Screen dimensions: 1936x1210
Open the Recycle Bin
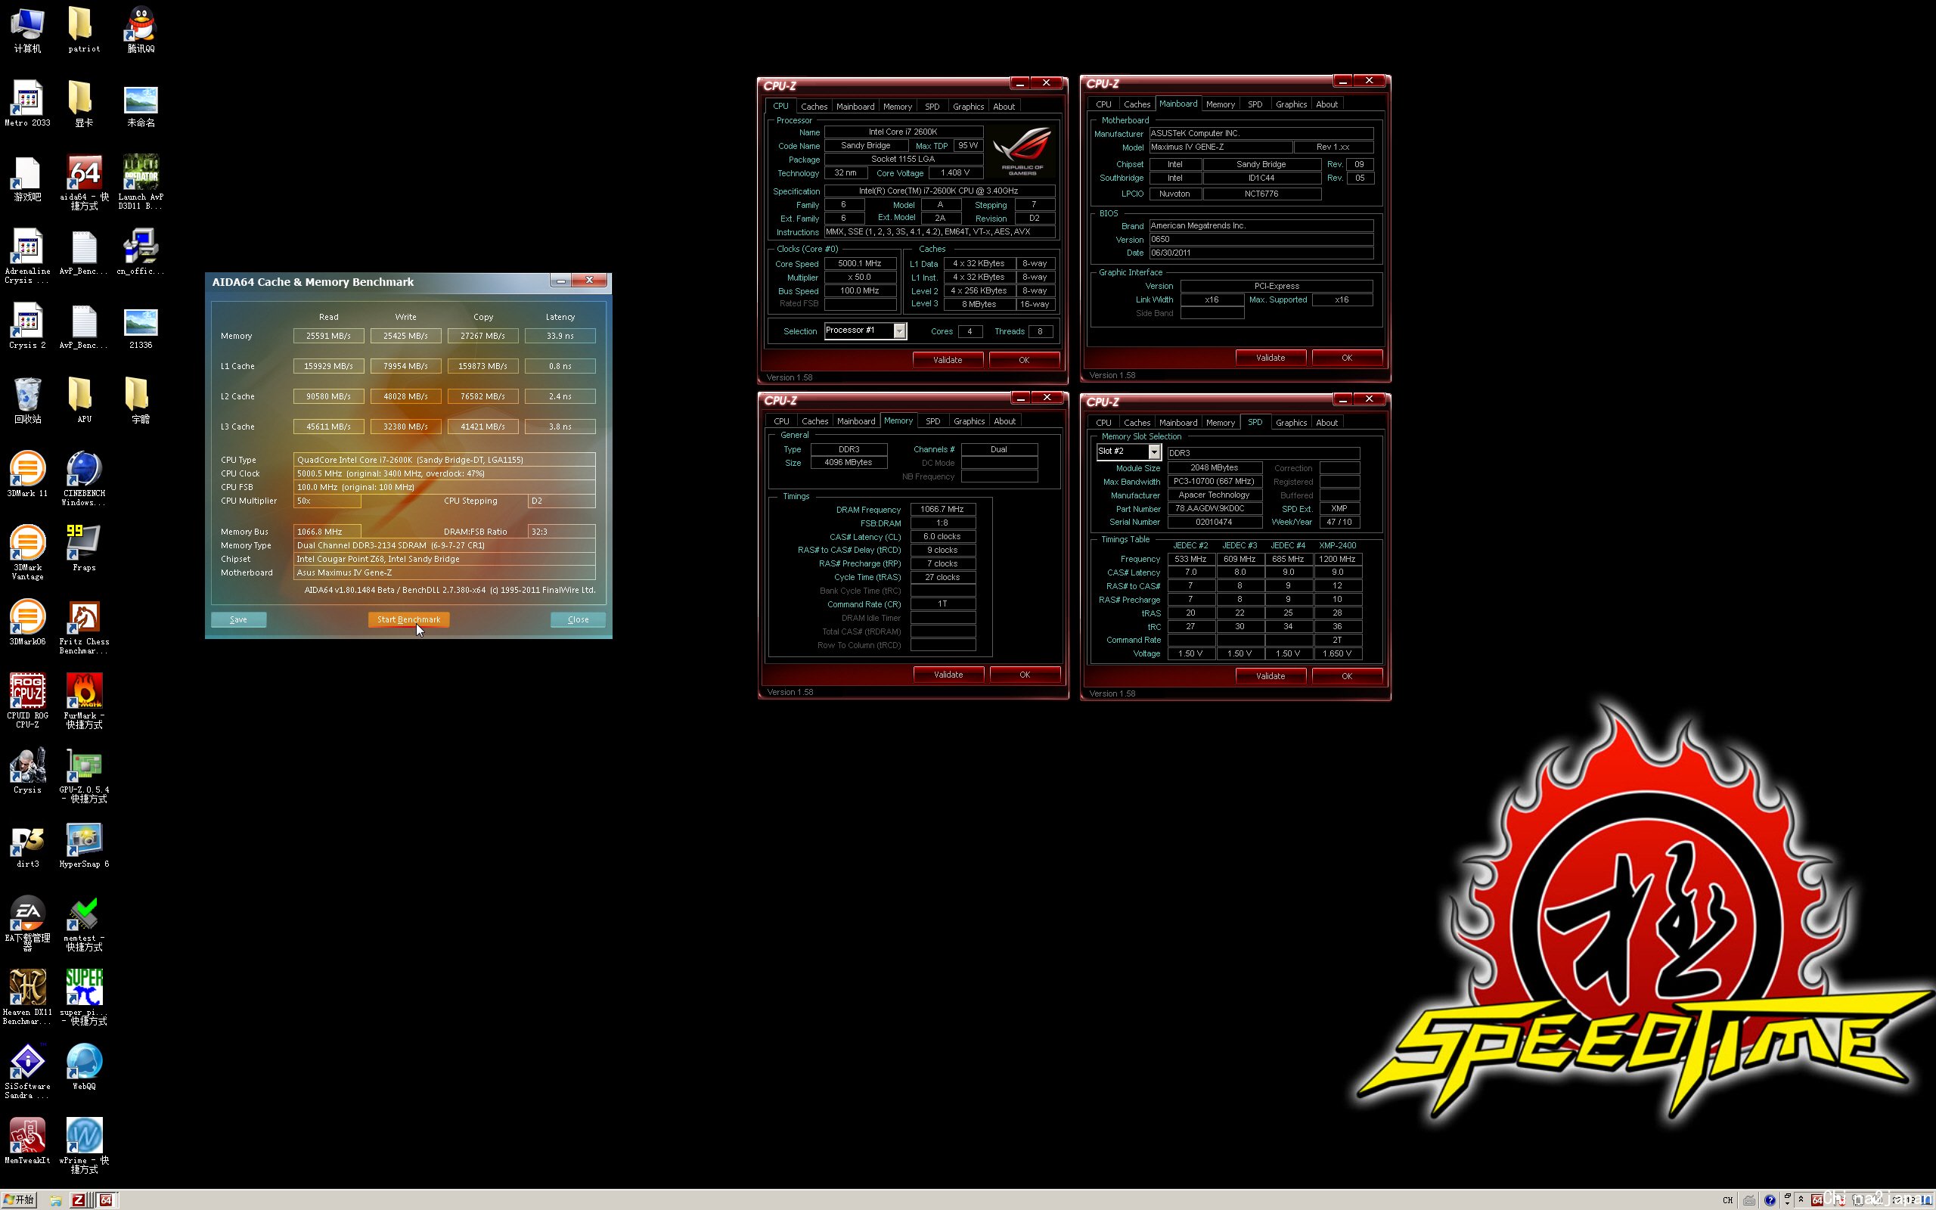(x=27, y=400)
